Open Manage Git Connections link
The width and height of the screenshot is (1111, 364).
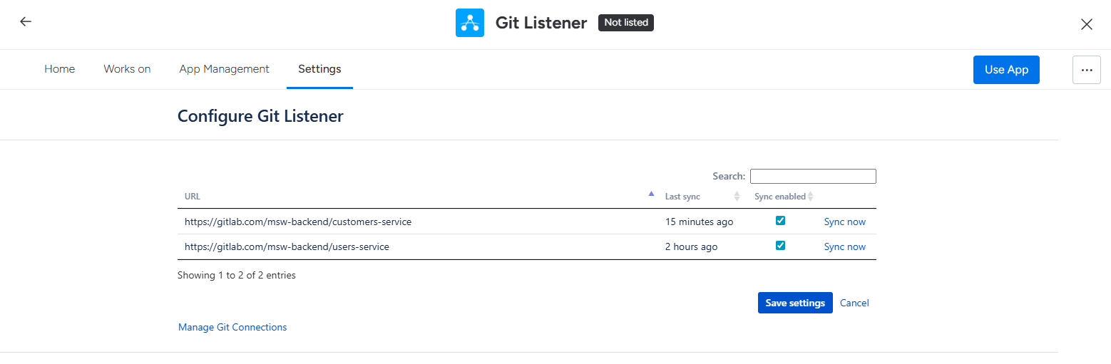[x=232, y=327]
